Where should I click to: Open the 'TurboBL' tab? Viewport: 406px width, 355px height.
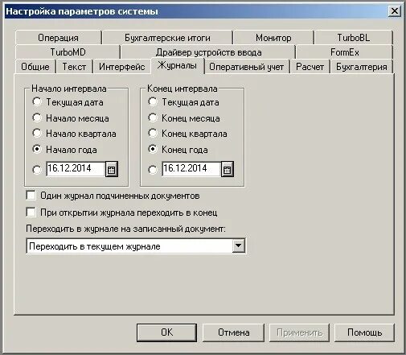(354, 38)
